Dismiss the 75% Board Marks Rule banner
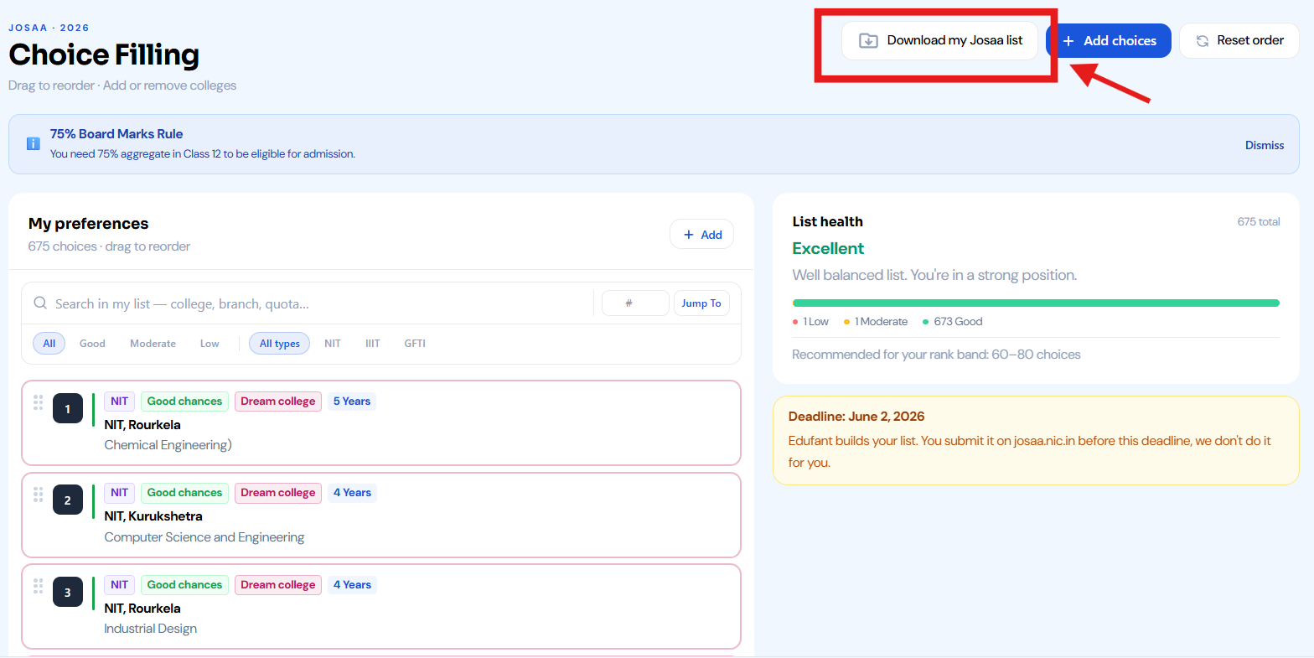This screenshot has height=658, width=1314. click(x=1265, y=145)
